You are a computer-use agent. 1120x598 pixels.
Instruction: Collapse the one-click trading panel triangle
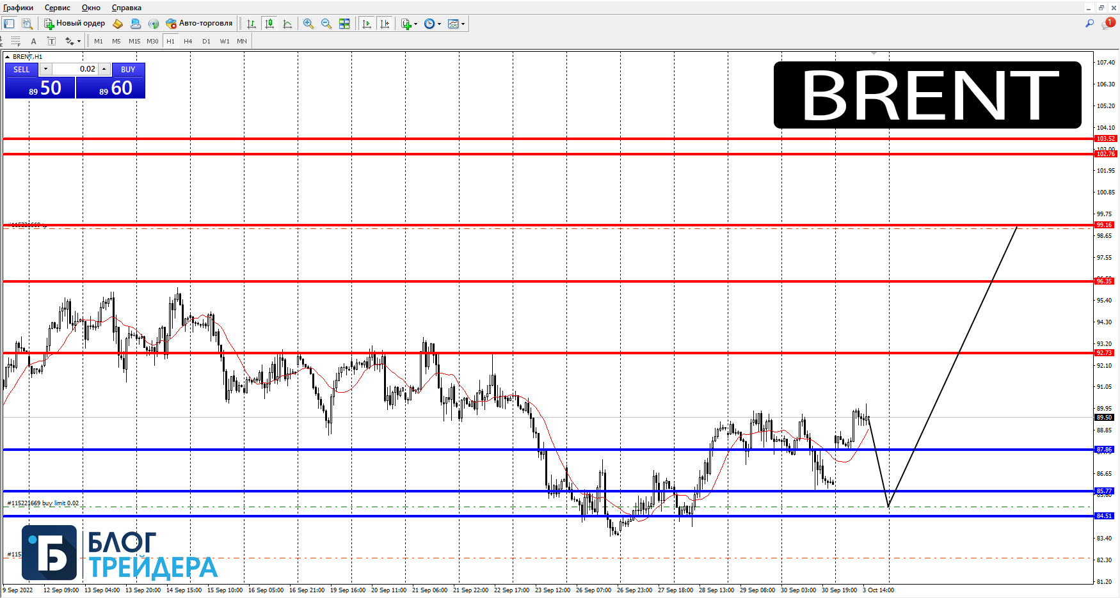8,57
